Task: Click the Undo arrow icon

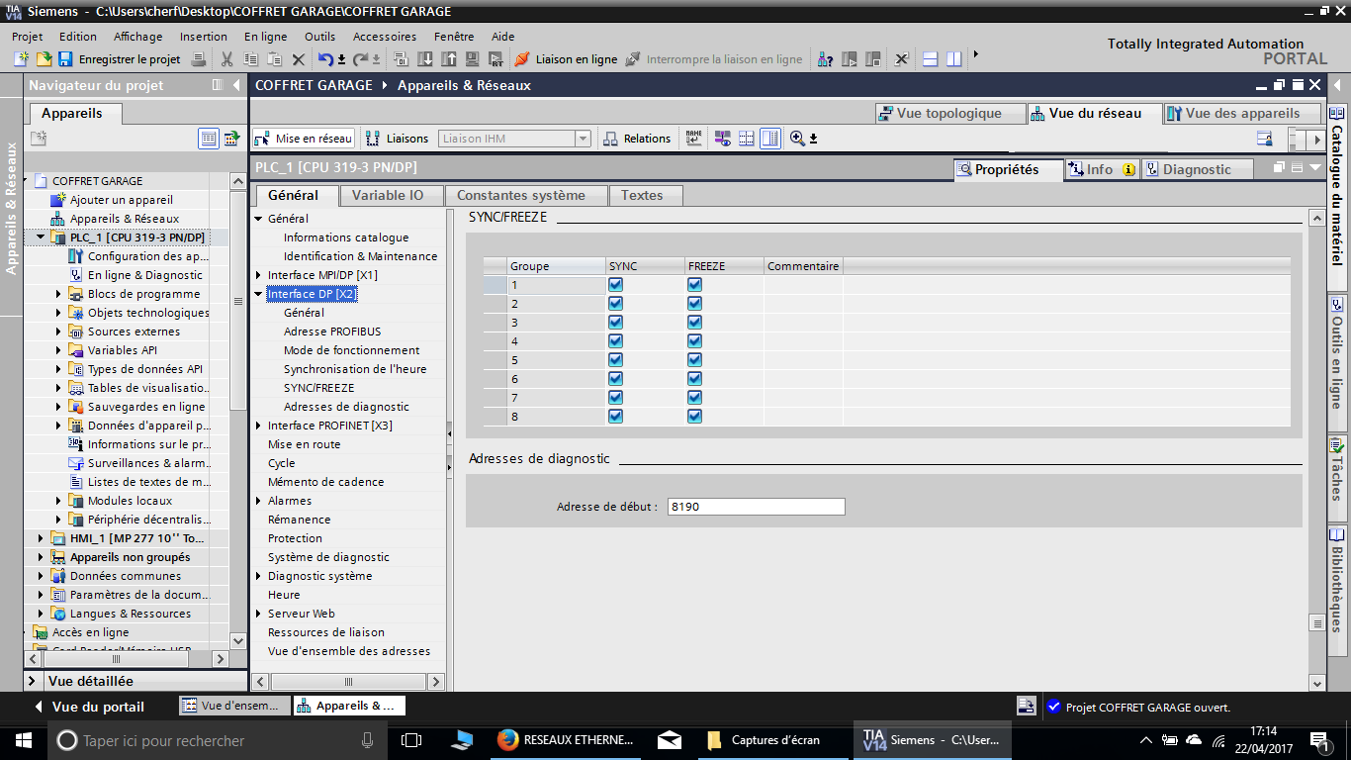Action: [x=325, y=59]
